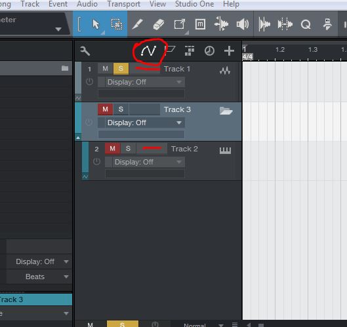Open the Help menu
This screenshot has height=327, width=347.
pos(231,4)
